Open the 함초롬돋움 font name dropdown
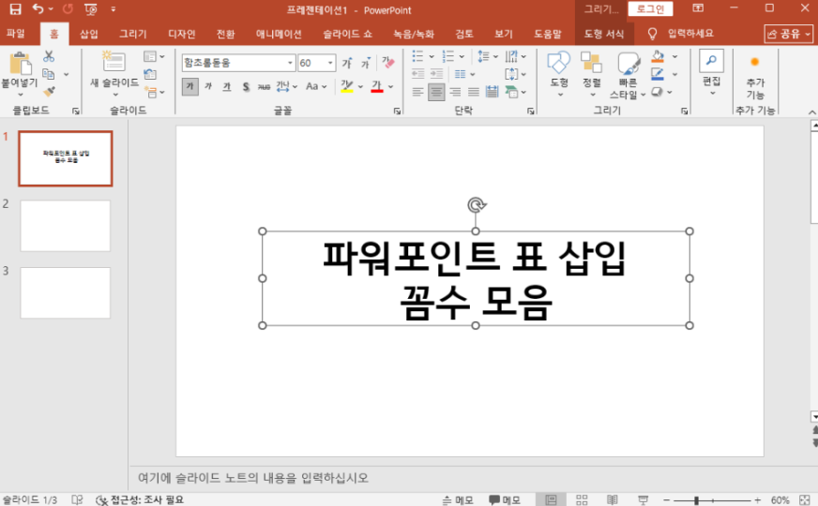Screen dimensions: 818x506 290,63
